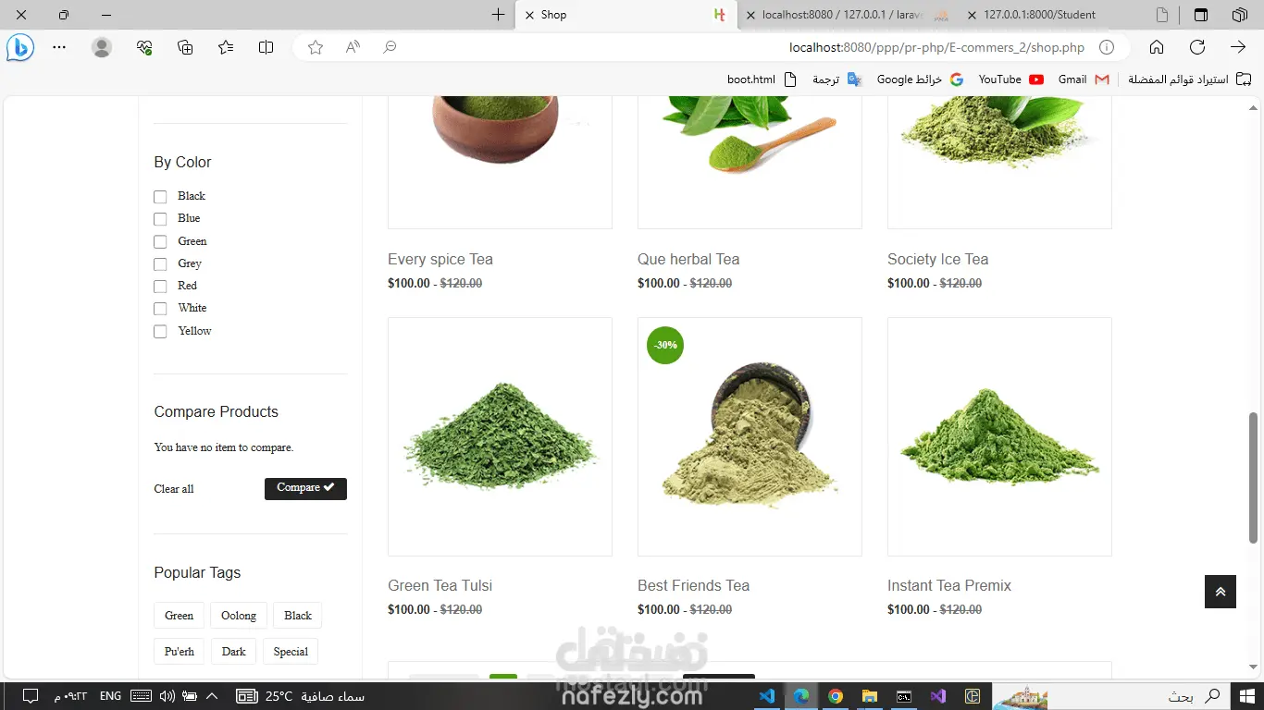Show hidden system tray icons

point(212,696)
